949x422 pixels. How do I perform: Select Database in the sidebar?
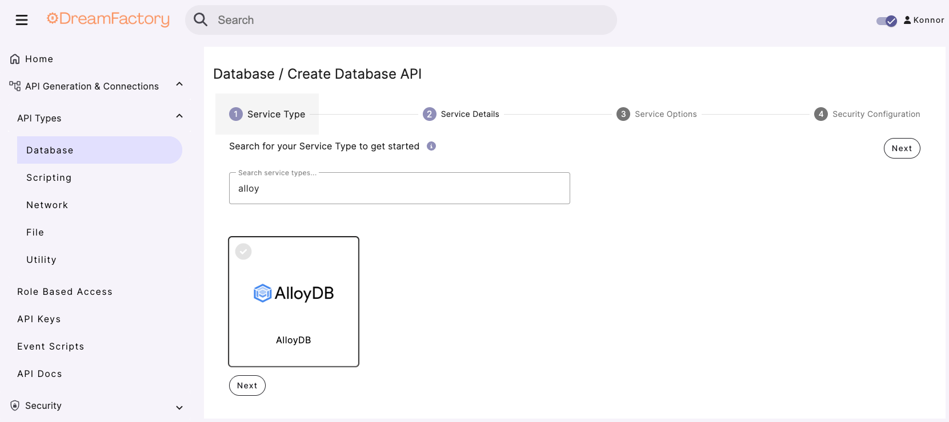tap(99, 150)
